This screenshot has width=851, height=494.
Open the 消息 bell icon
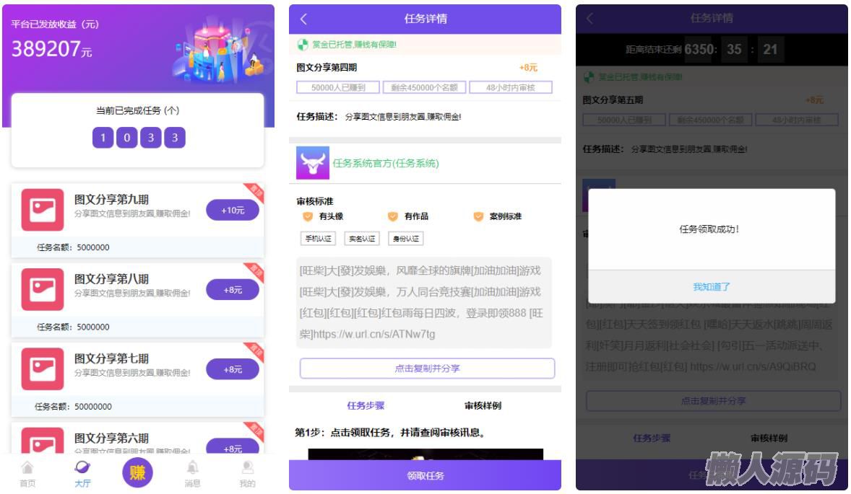click(192, 468)
